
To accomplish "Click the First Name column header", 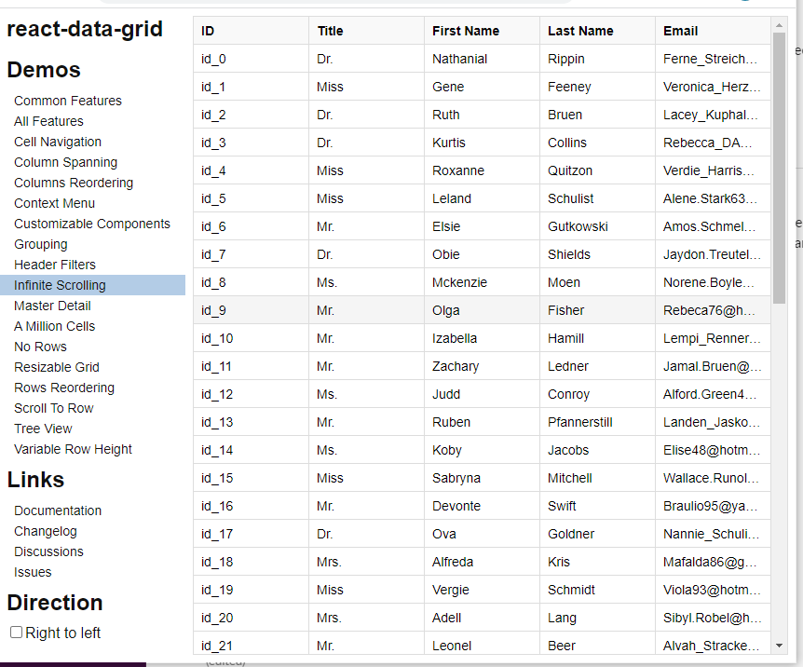I will point(482,31).
